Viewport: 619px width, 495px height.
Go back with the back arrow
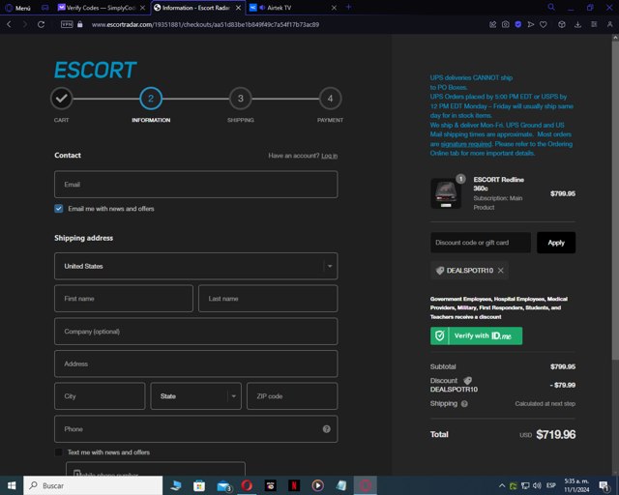tap(9, 24)
